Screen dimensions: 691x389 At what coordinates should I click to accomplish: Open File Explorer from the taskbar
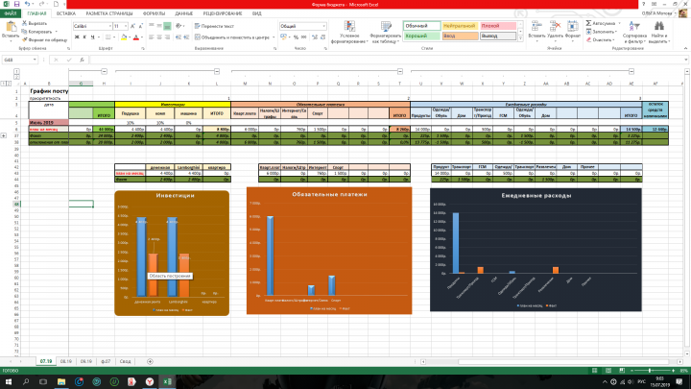pyautogui.click(x=61, y=381)
